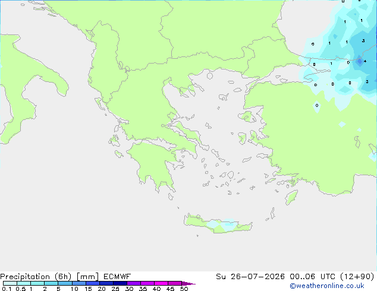Select the 5–10 mm legend color swatch

(x=65, y=283)
